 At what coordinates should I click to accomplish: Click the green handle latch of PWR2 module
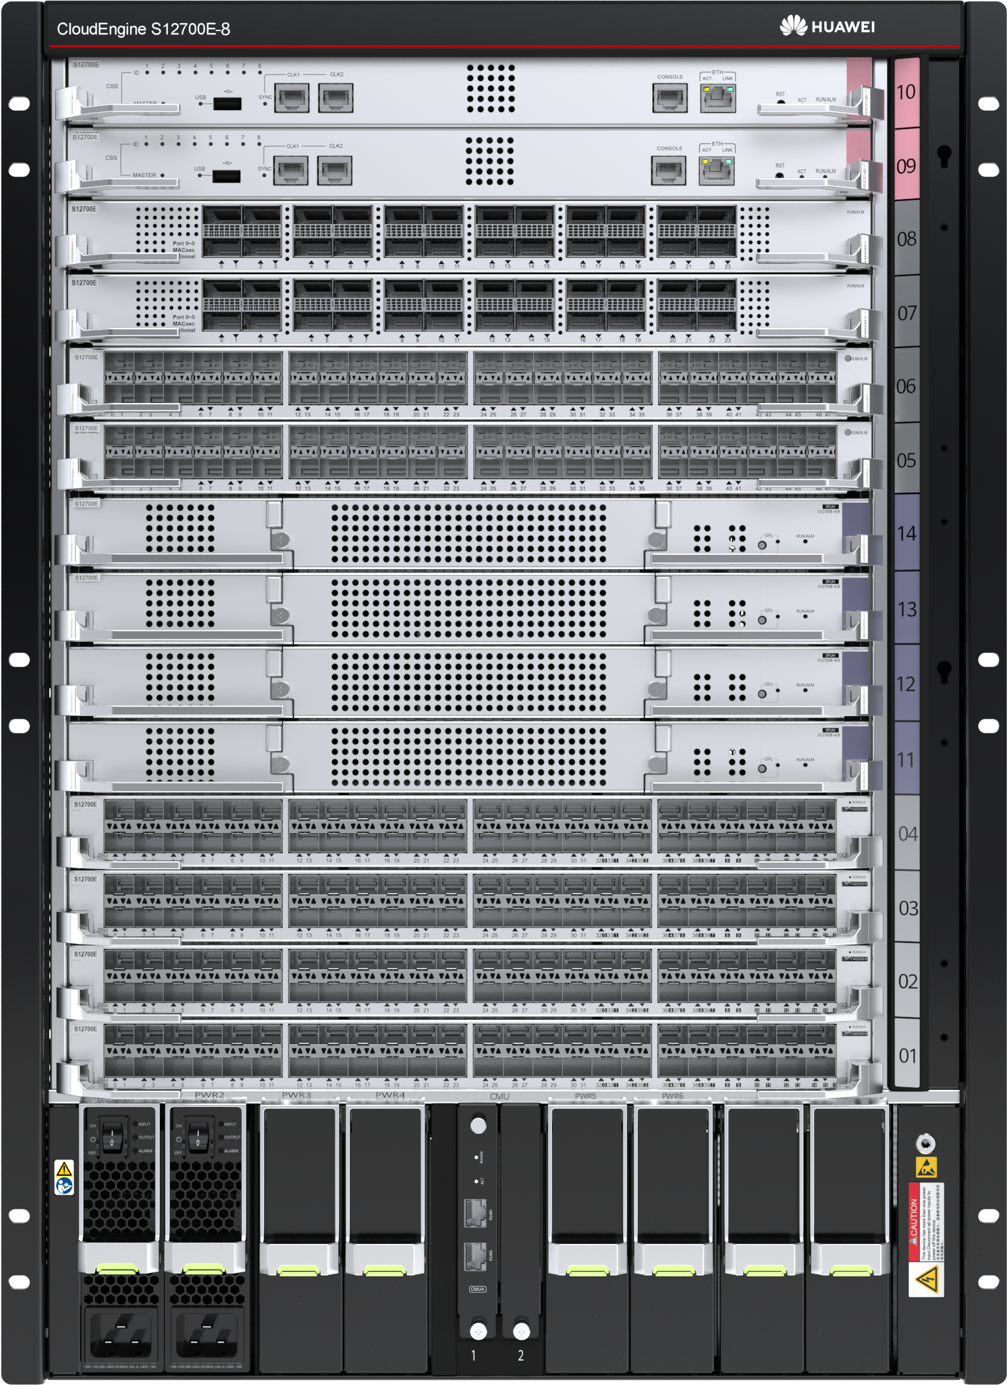click(204, 1270)
